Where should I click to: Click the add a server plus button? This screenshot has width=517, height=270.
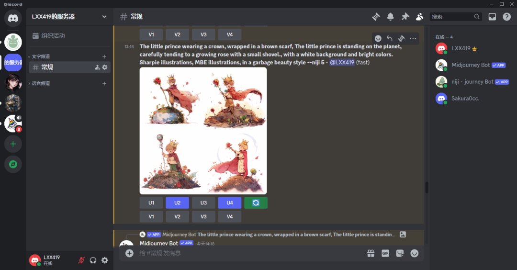click(13, 144)
